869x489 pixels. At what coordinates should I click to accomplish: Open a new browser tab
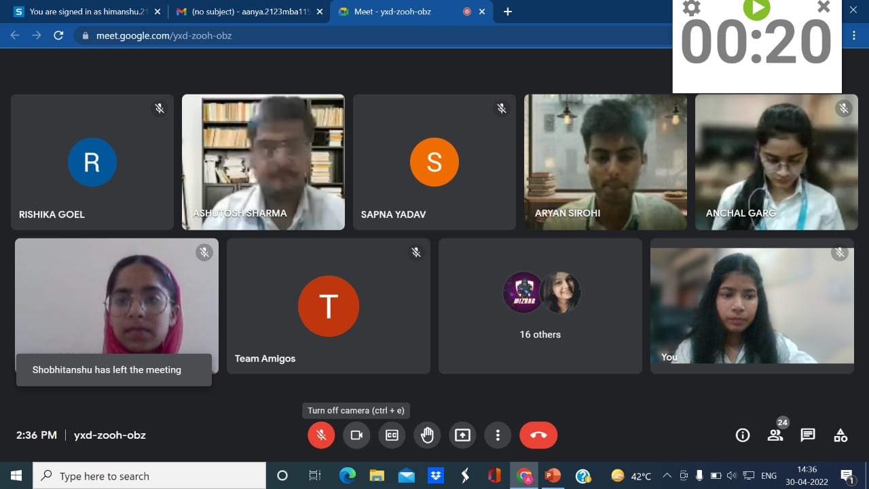point(508,12)
